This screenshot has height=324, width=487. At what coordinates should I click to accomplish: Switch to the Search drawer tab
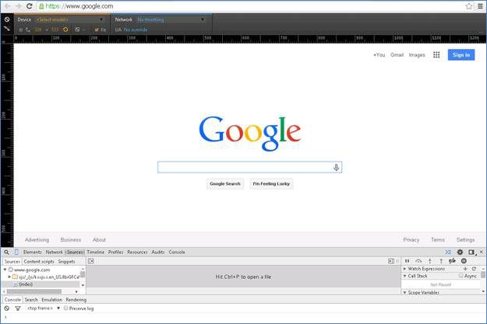tap(31, 300)
